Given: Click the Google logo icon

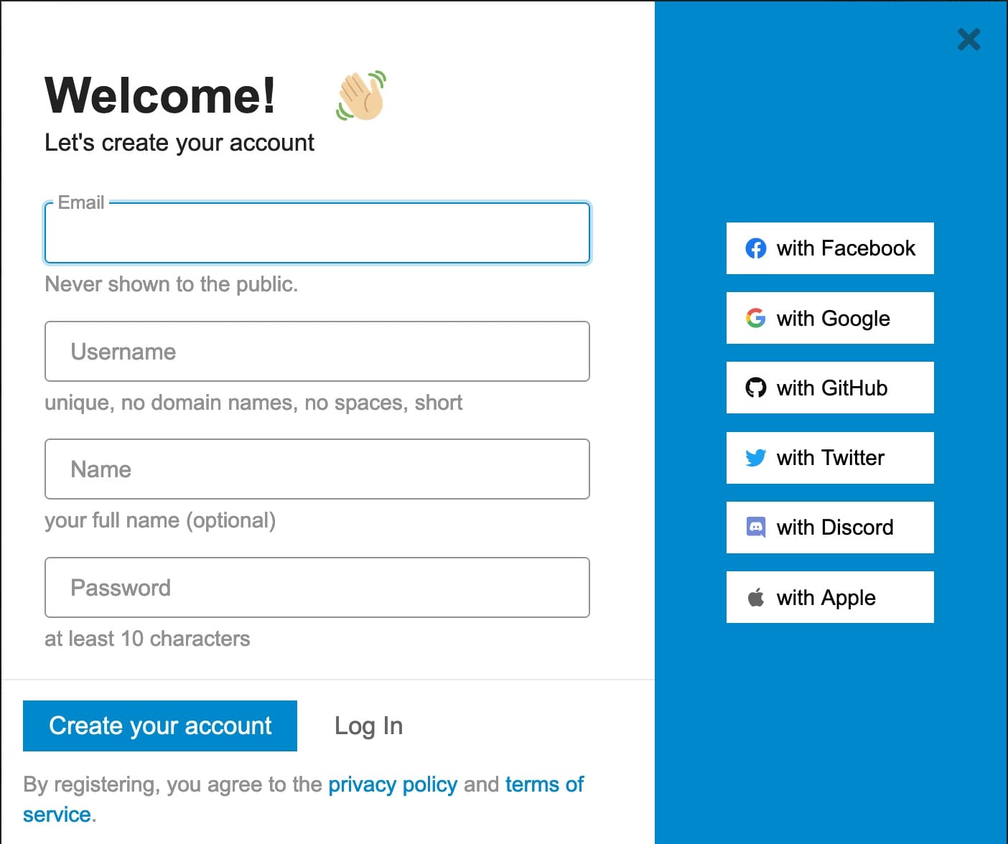Looking at the screenshot, I should click(x=755, y=318).
